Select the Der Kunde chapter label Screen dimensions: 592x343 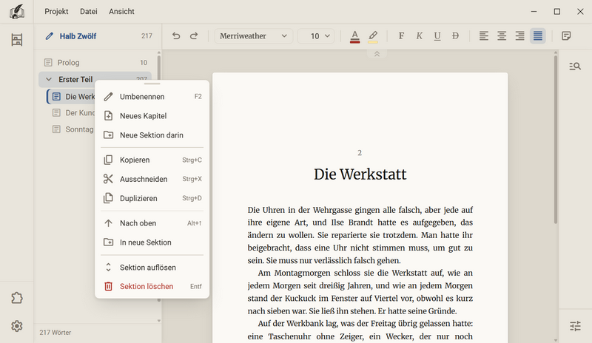coord(80,113)
